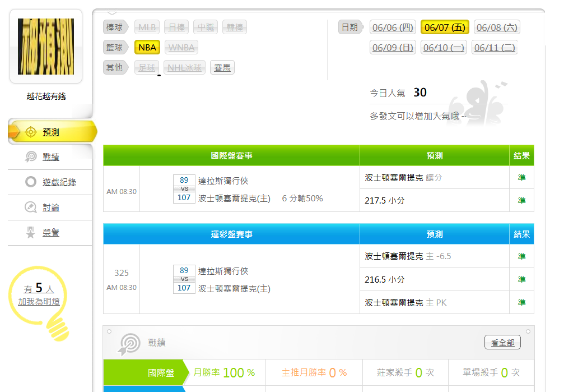
Task: Click the target icon beside 預測
Action: pos(31,132)
